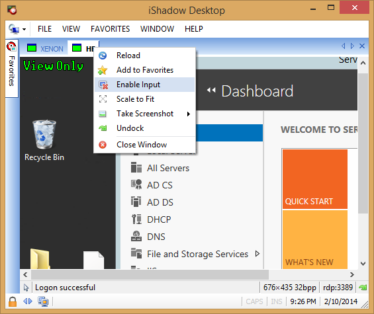Click the File and Storage Services icon
This screenshot has width=374, height=314.
136,253
